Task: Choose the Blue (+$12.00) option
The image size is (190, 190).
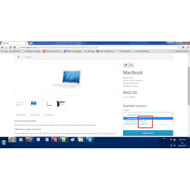Action: [x=148, y=121]
